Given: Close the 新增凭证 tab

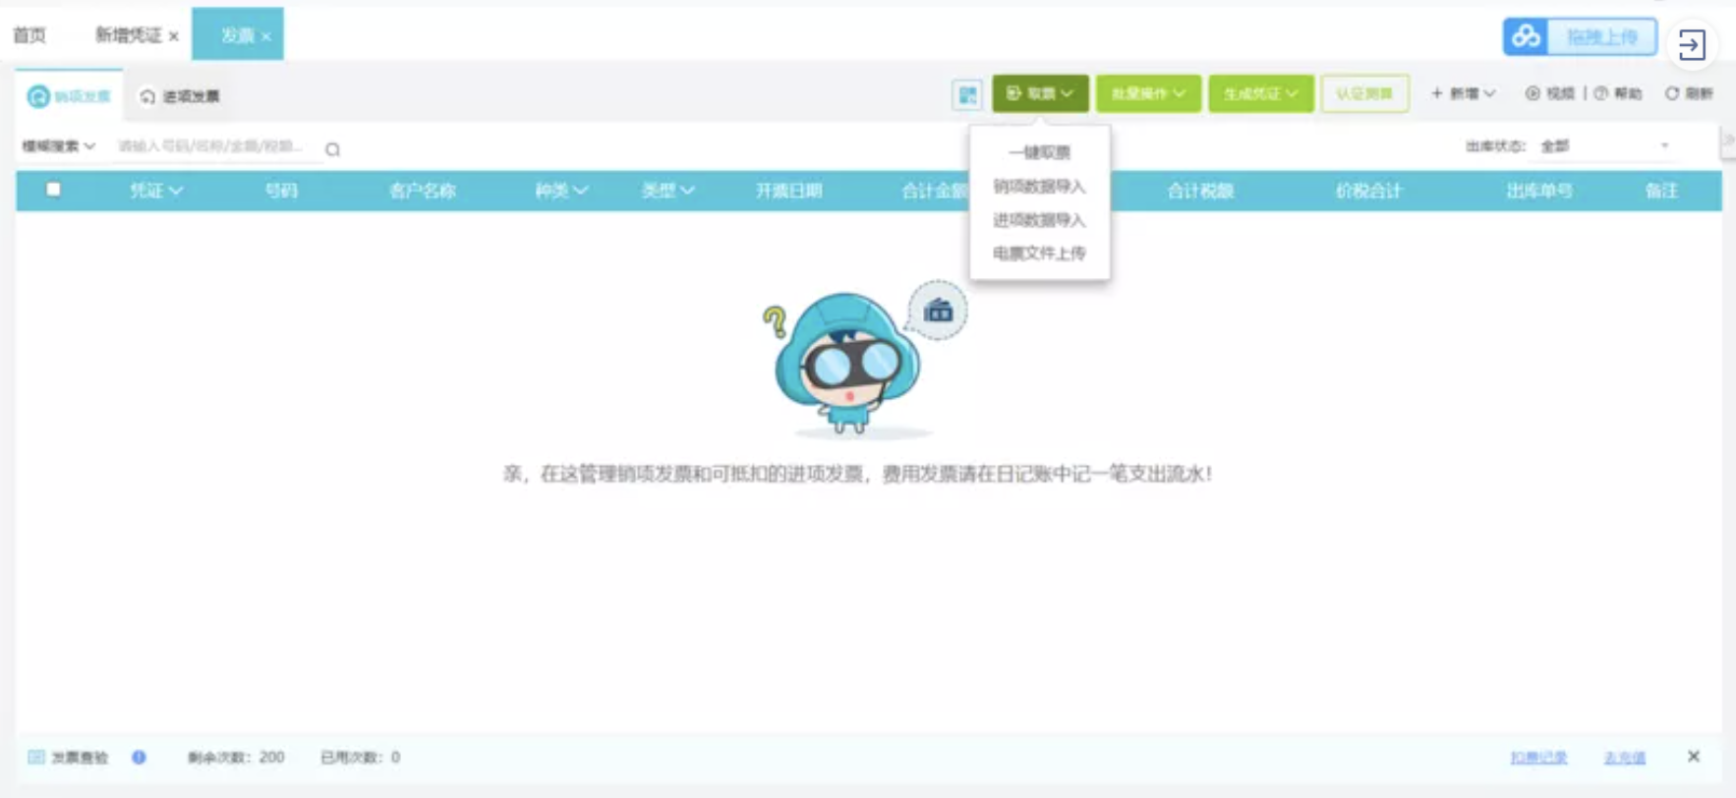Looking at the screenshot, I should (174, 36).
